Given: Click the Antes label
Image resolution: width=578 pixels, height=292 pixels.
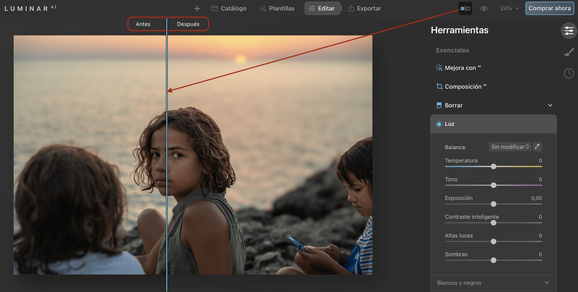Looking at the screenshot, I should [x=143, y=24].
